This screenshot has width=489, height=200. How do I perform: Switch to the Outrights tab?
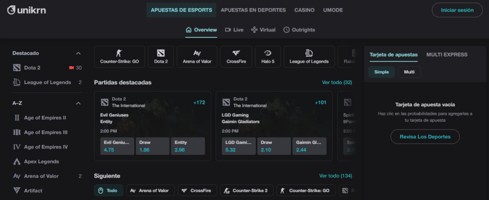click(x=299, y=30)
